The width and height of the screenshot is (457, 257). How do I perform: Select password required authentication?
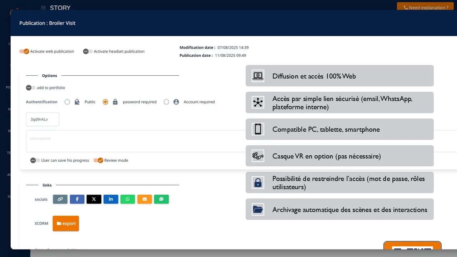click(x=105, y=102)
